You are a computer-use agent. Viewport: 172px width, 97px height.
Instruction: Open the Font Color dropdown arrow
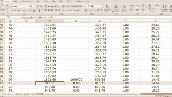(36, 11)
